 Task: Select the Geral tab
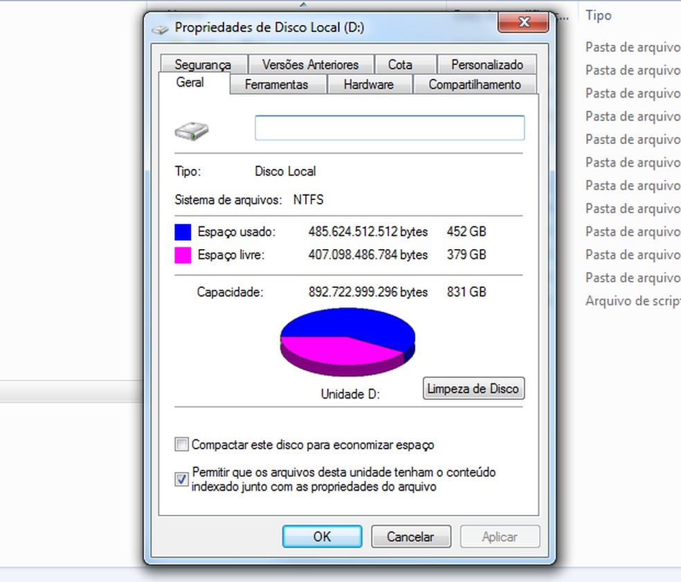pyautogui.click(x=194, y=82)
